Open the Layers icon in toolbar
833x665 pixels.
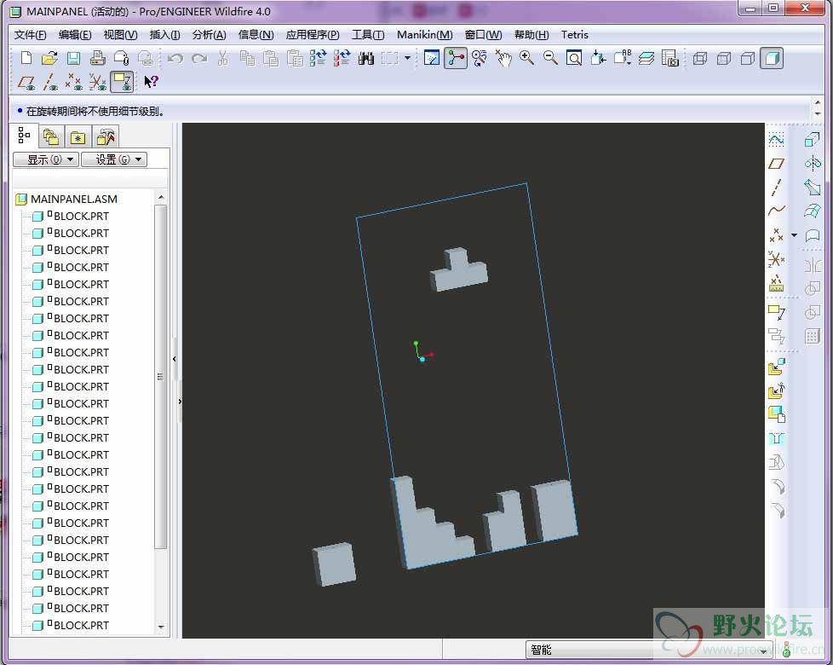(646, 58)
